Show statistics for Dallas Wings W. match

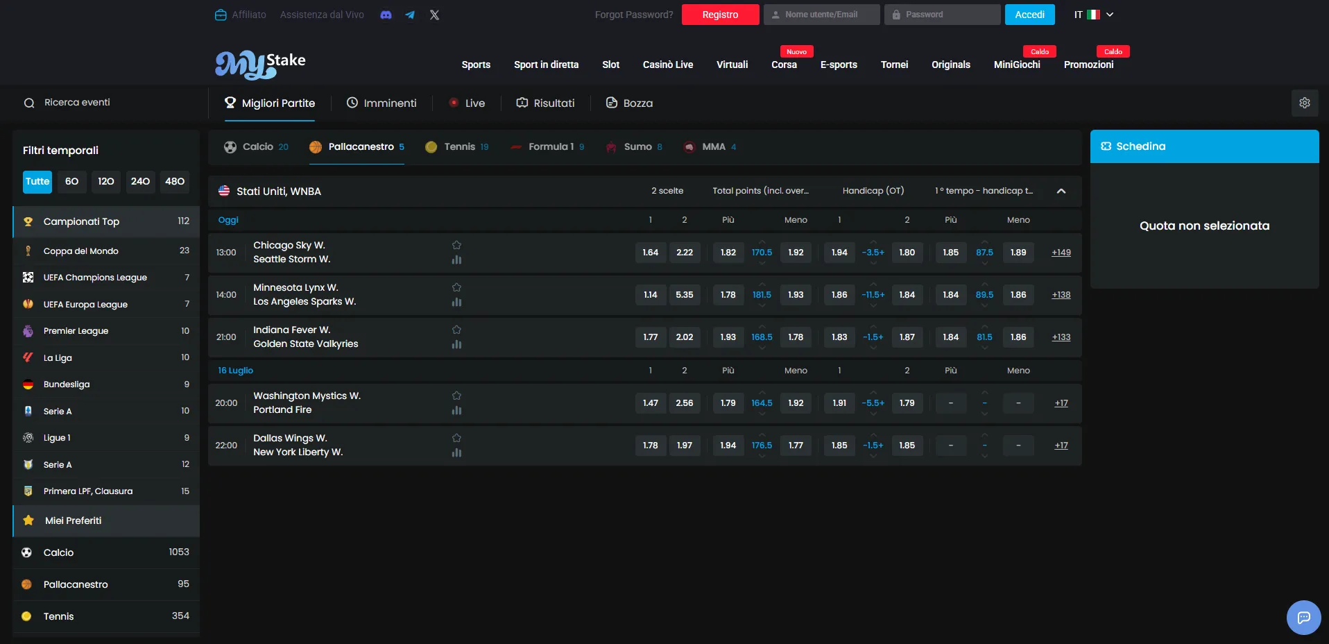pyautogui.click(x=456, y=452)
